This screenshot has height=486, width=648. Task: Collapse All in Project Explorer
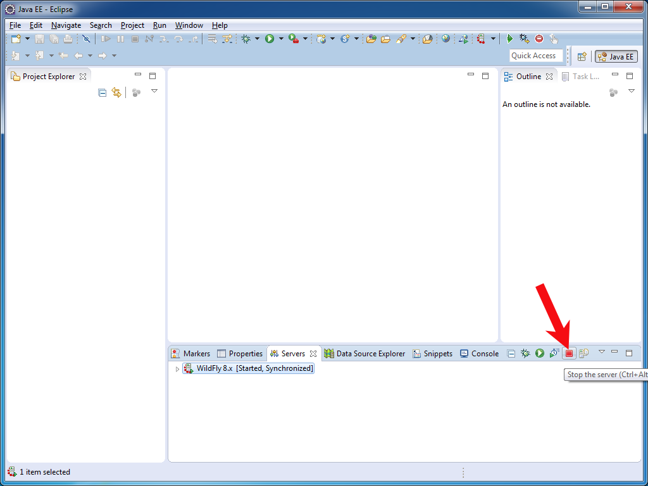(102, 92)
